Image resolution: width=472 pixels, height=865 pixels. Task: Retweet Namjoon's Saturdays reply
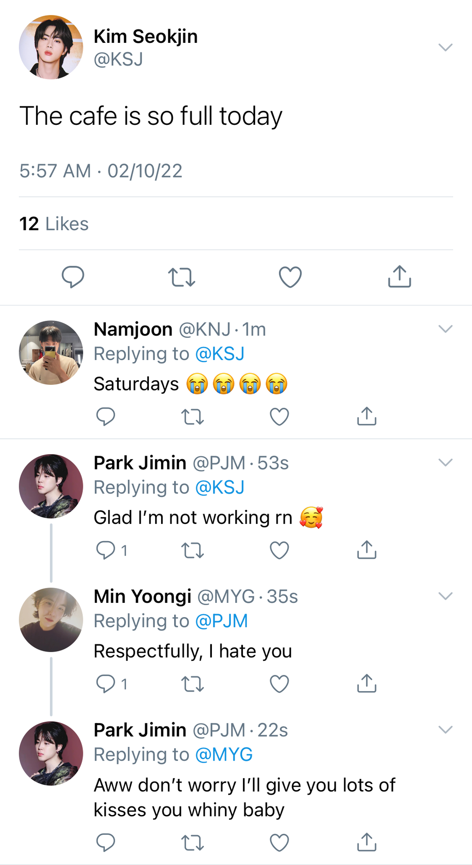point(193,417)
